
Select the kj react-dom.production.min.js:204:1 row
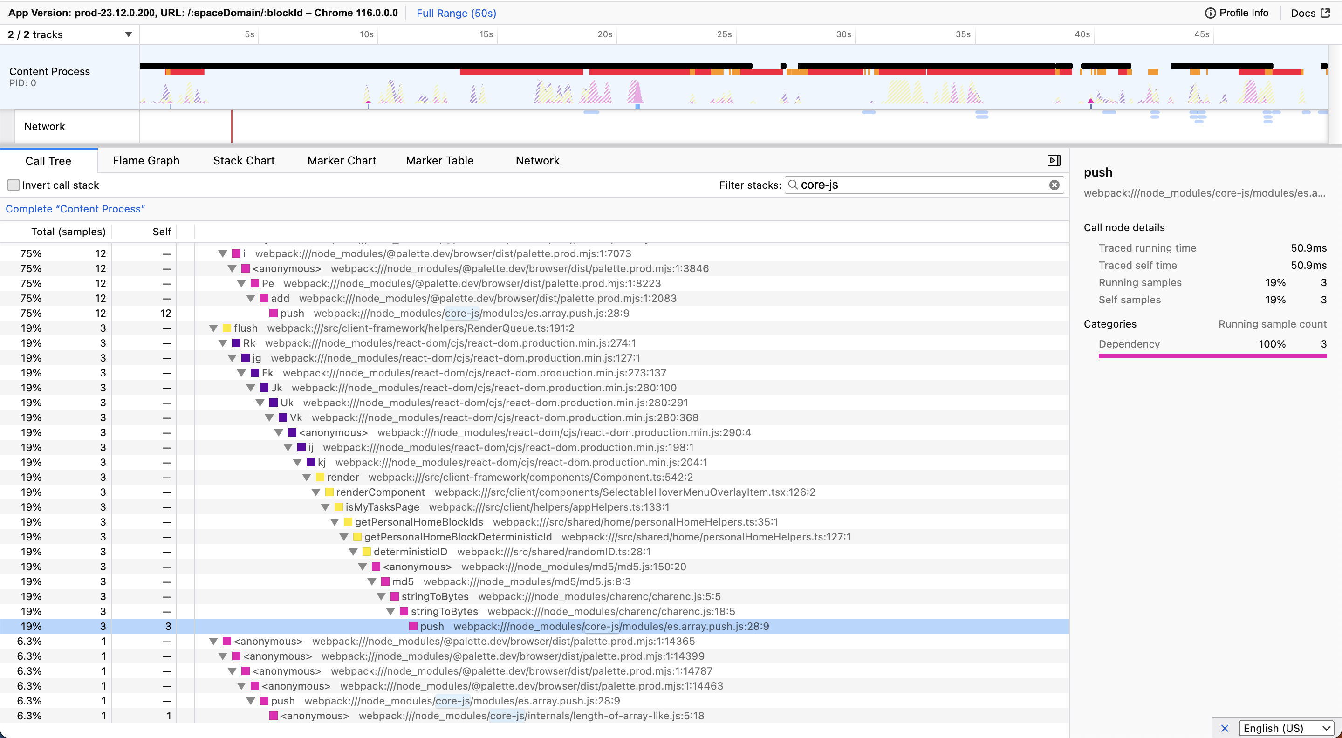tap(534, 463)
